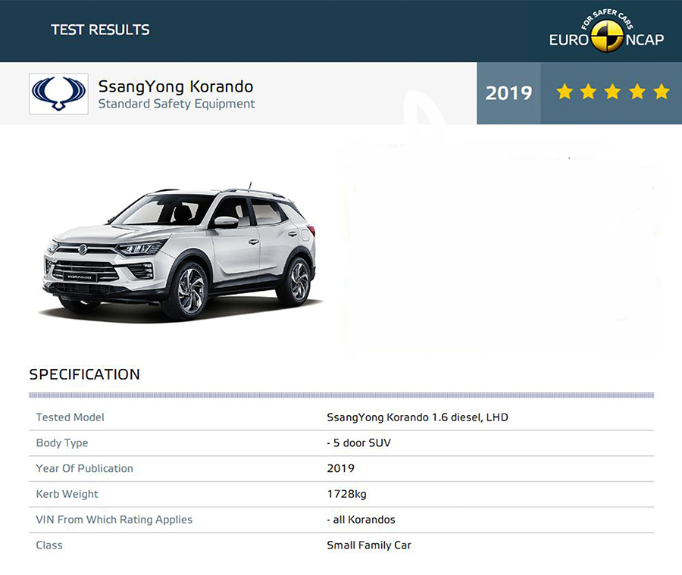682x575 pixels.
Task: Click the SPECIFICATION section heading
Action: pyautogui.click(x=84, y=374)
